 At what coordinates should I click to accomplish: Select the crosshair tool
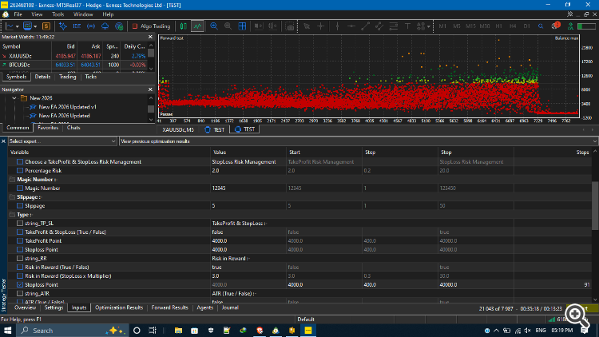click(321, 26)
